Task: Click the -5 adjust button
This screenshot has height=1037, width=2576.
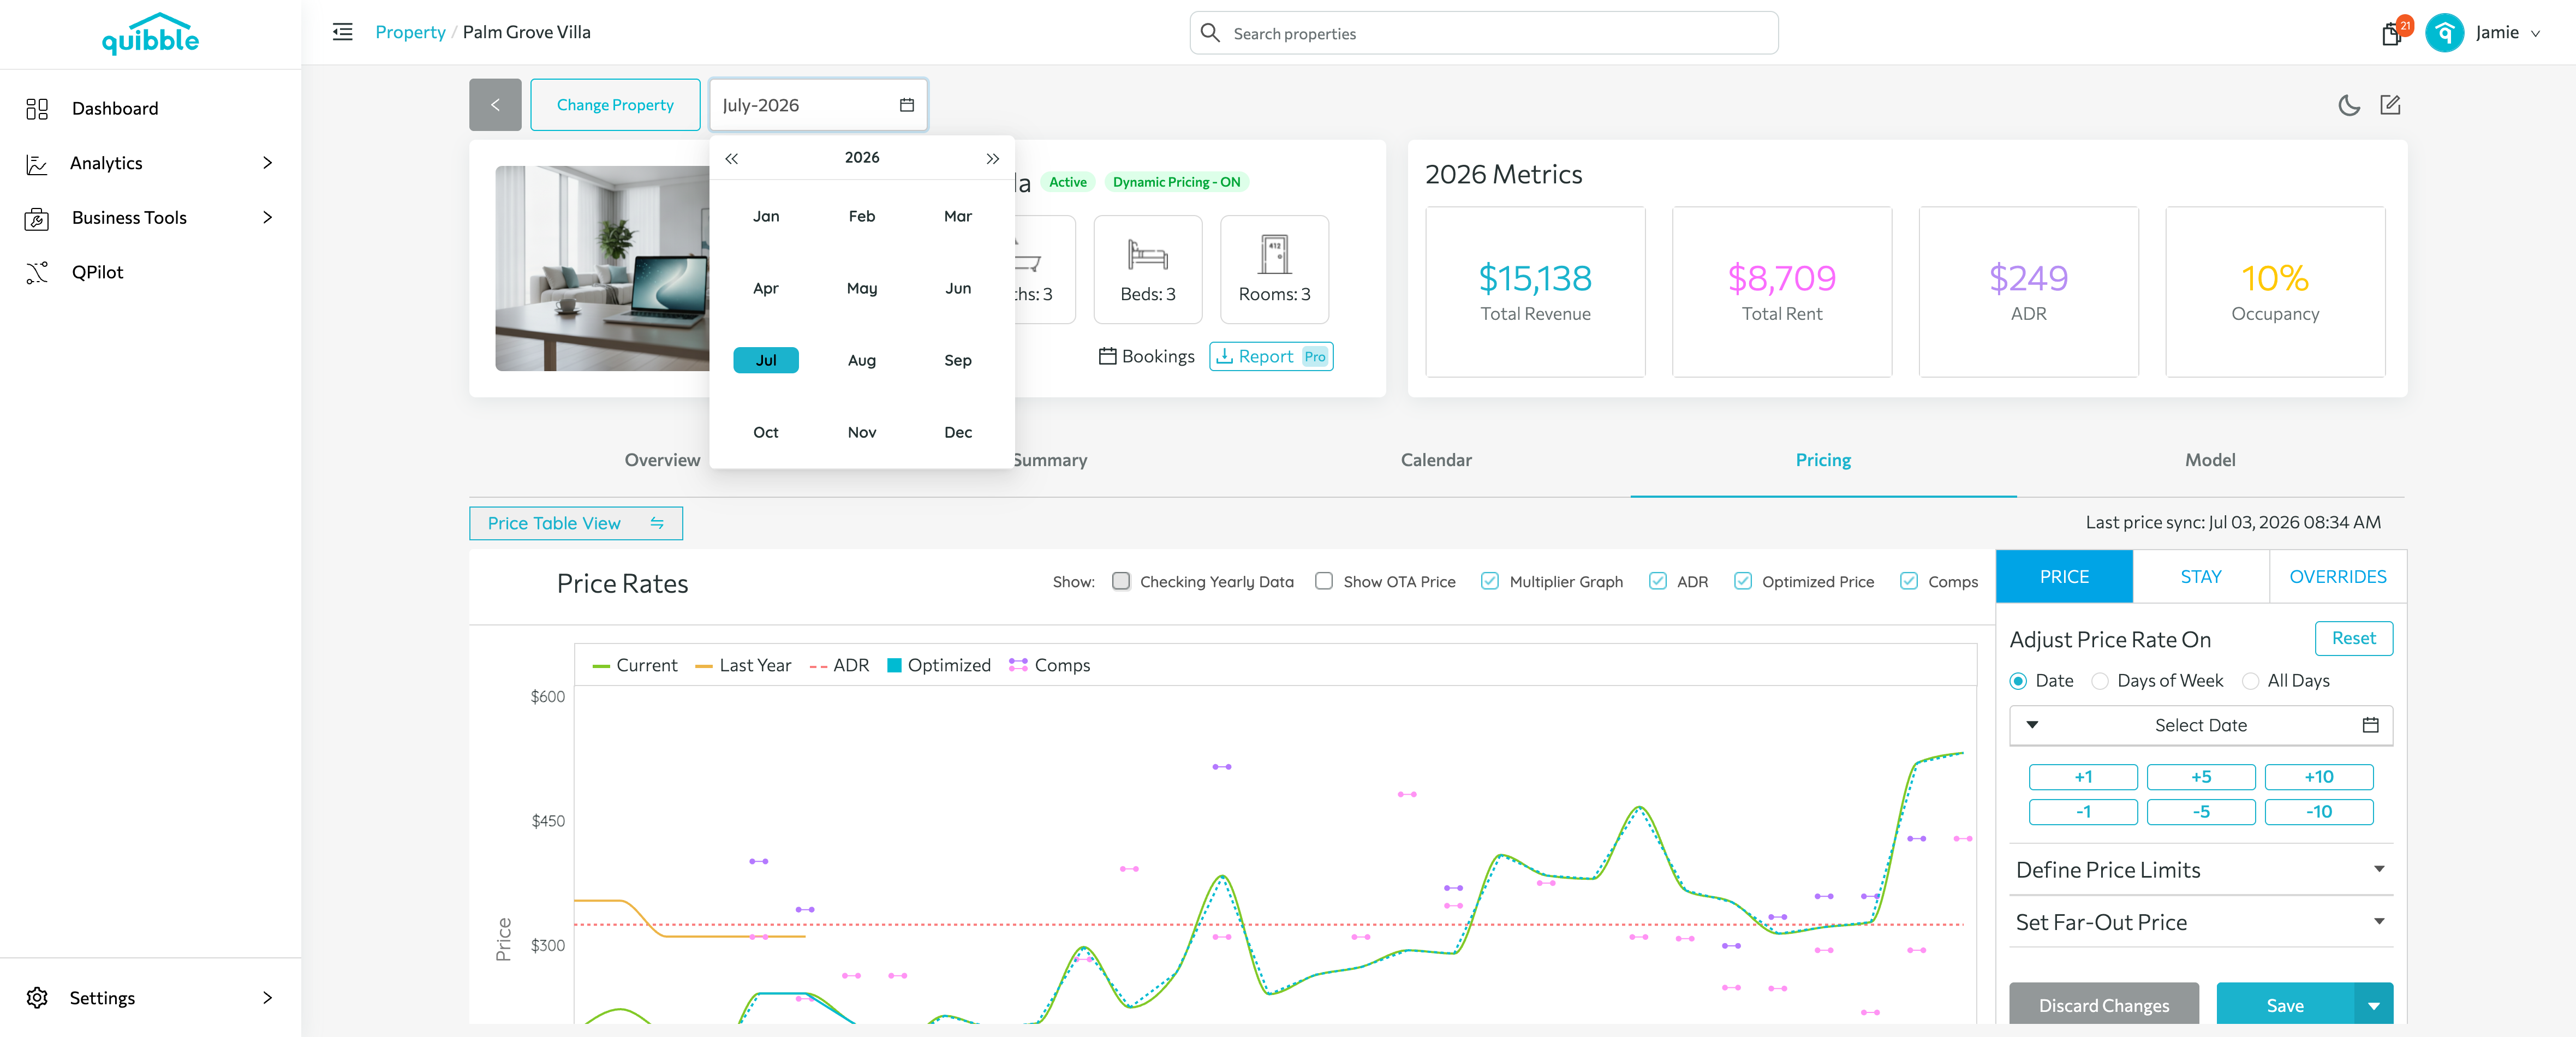Action: (x=2200, y=812)
